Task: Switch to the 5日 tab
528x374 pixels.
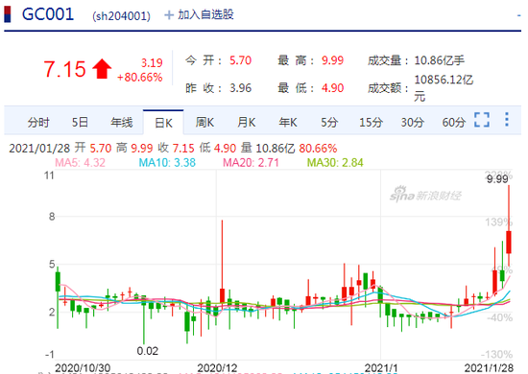Action: click(x=80, y=122)
